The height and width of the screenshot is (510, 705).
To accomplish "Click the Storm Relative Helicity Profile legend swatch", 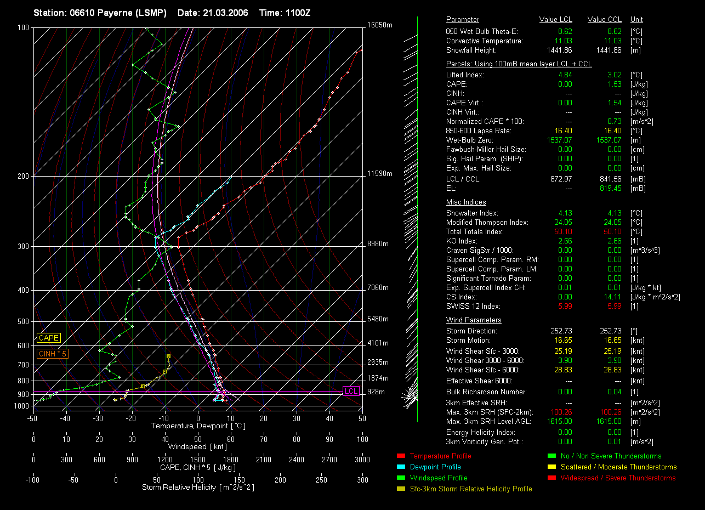I will click(x=400, y=489).
